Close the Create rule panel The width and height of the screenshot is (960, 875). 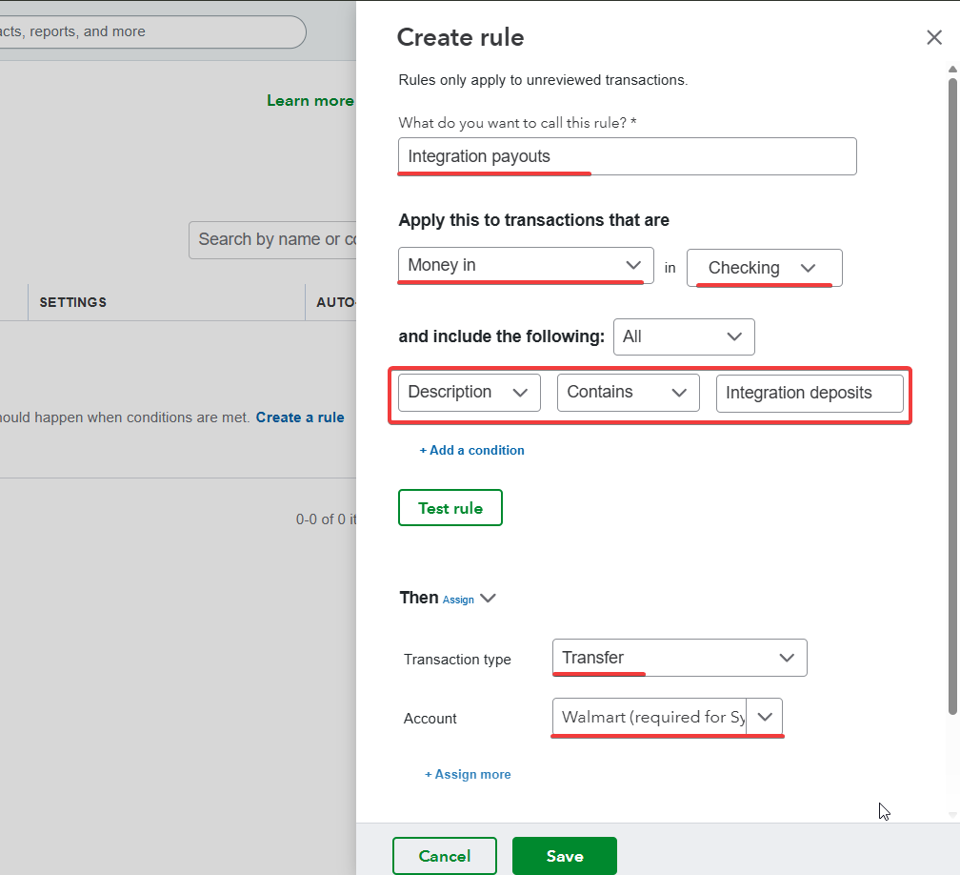[933, 37]
